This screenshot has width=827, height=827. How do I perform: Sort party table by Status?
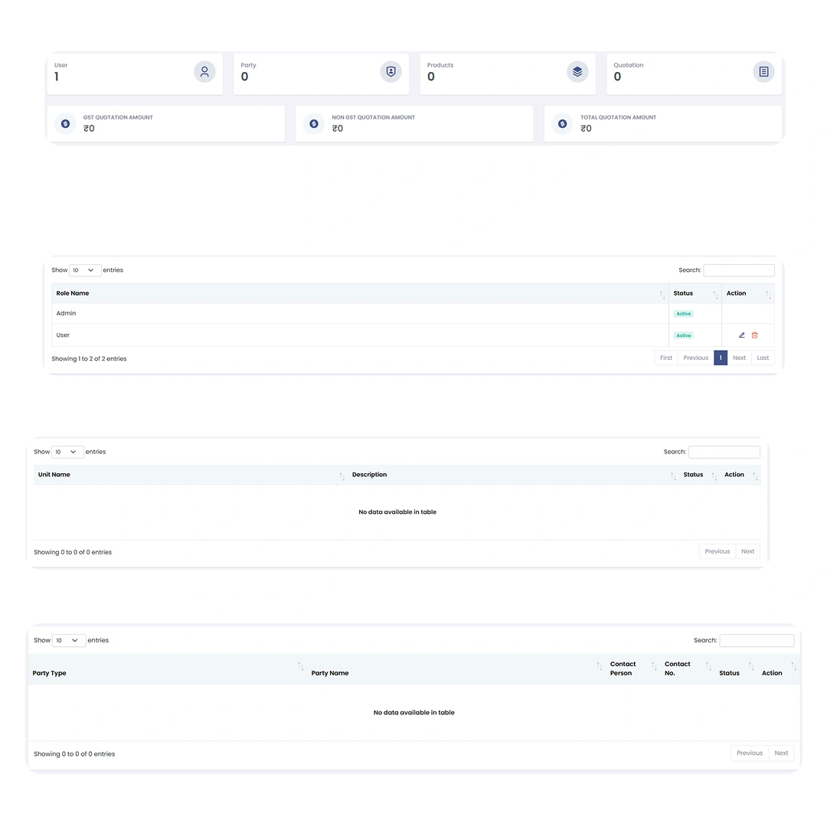click(x=751, y=665)
